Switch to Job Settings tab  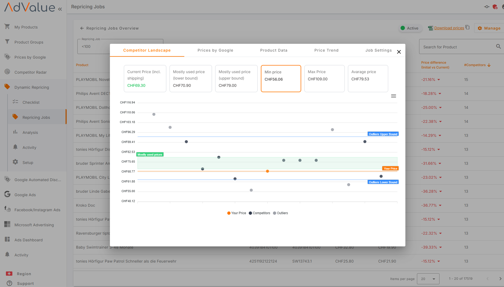pyautogui.click(x=379, y=50)
